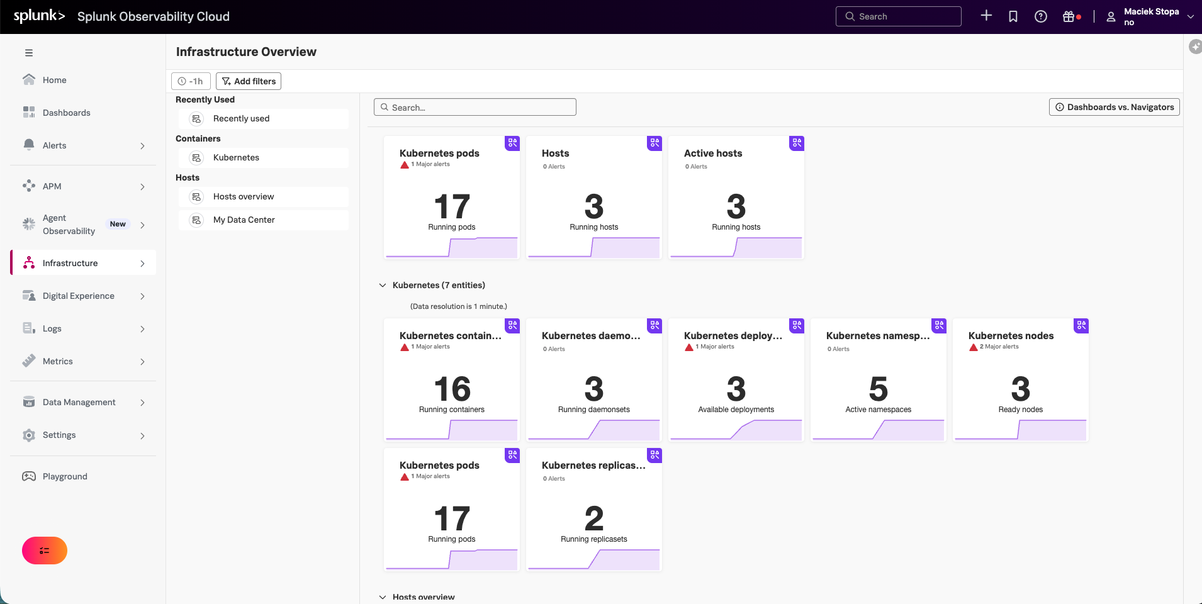The image size is (1202, 604).
Task: Open the -1h time range picker
Action: (x=191, y=81)
